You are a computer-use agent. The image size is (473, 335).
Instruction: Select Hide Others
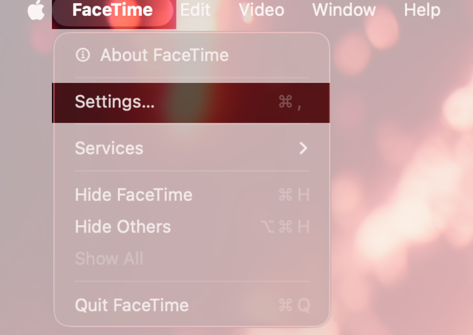point(123,227)
